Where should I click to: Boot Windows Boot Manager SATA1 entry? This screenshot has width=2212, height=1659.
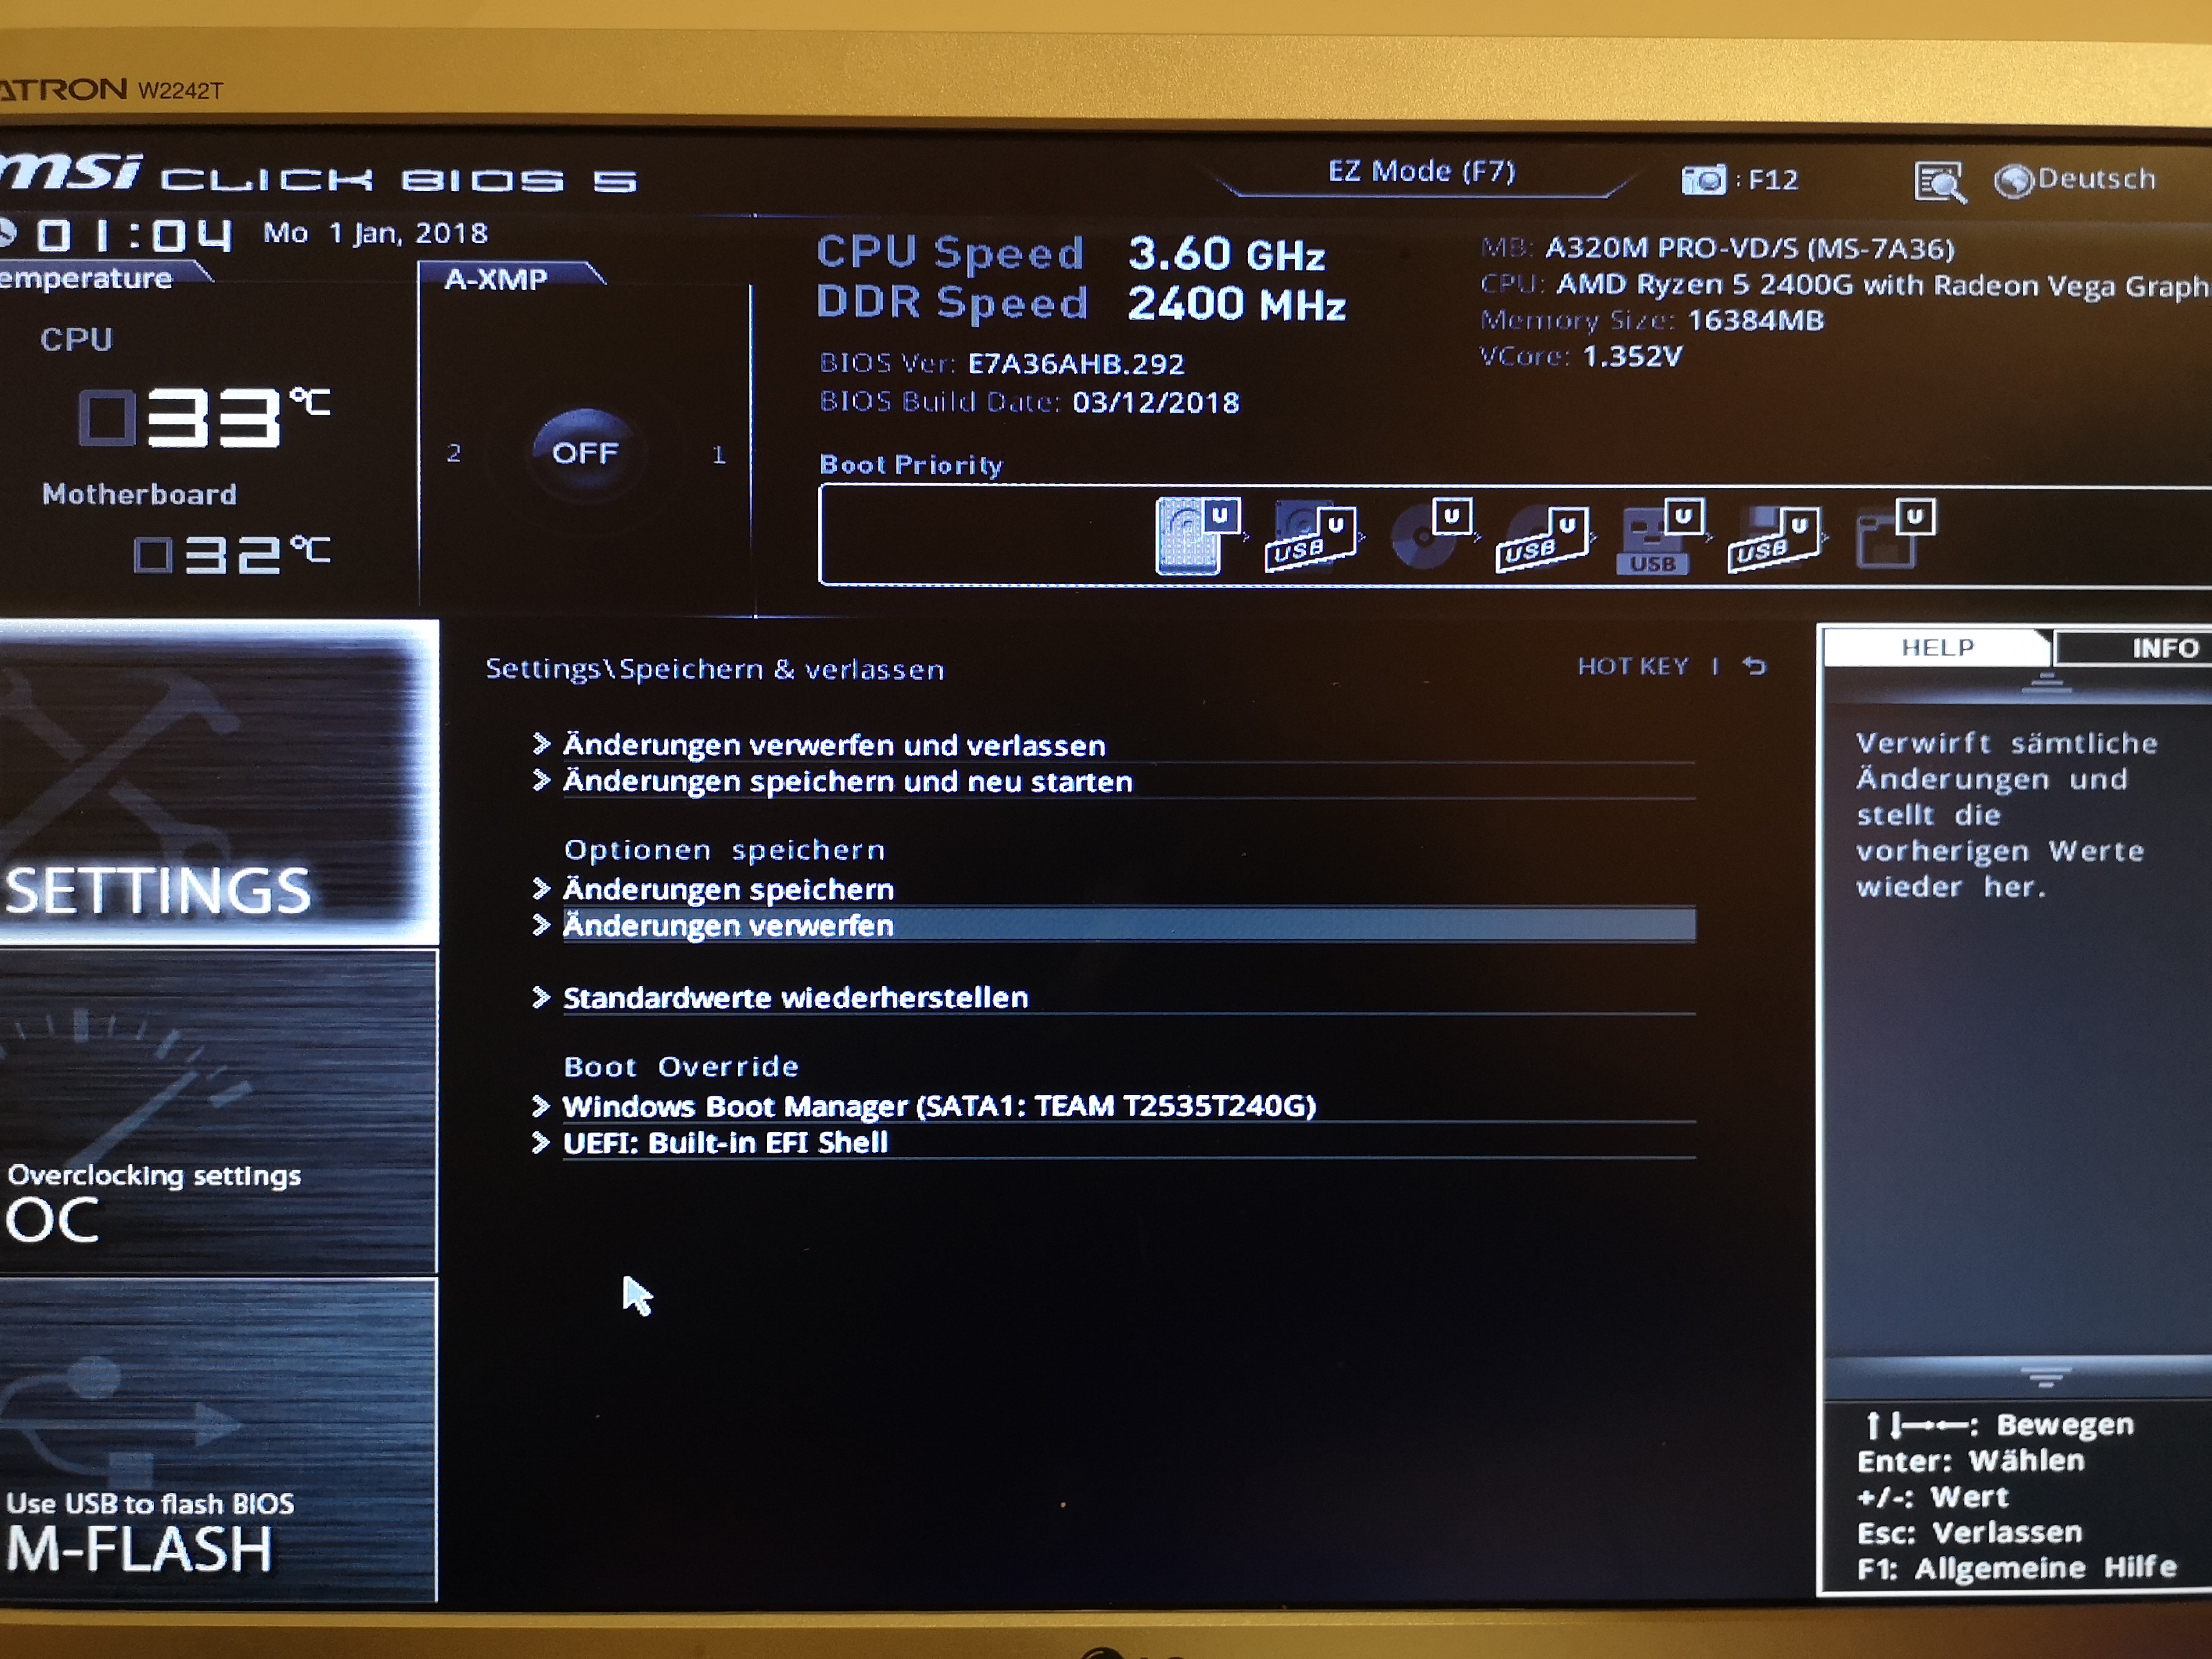click(938, 1106)
